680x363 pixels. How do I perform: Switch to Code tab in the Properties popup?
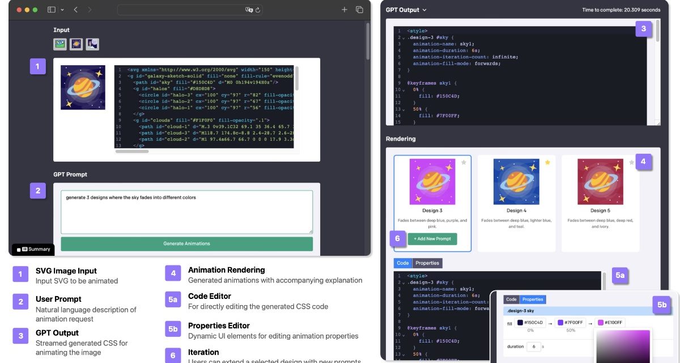coord(511,299)
